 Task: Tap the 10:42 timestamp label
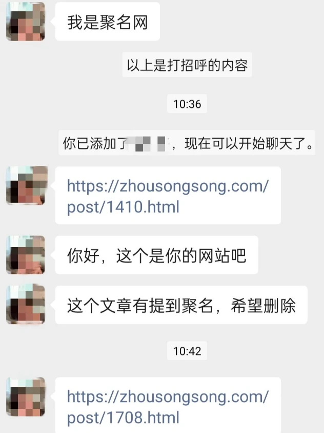pyautogui.click(x=187, y=351)
